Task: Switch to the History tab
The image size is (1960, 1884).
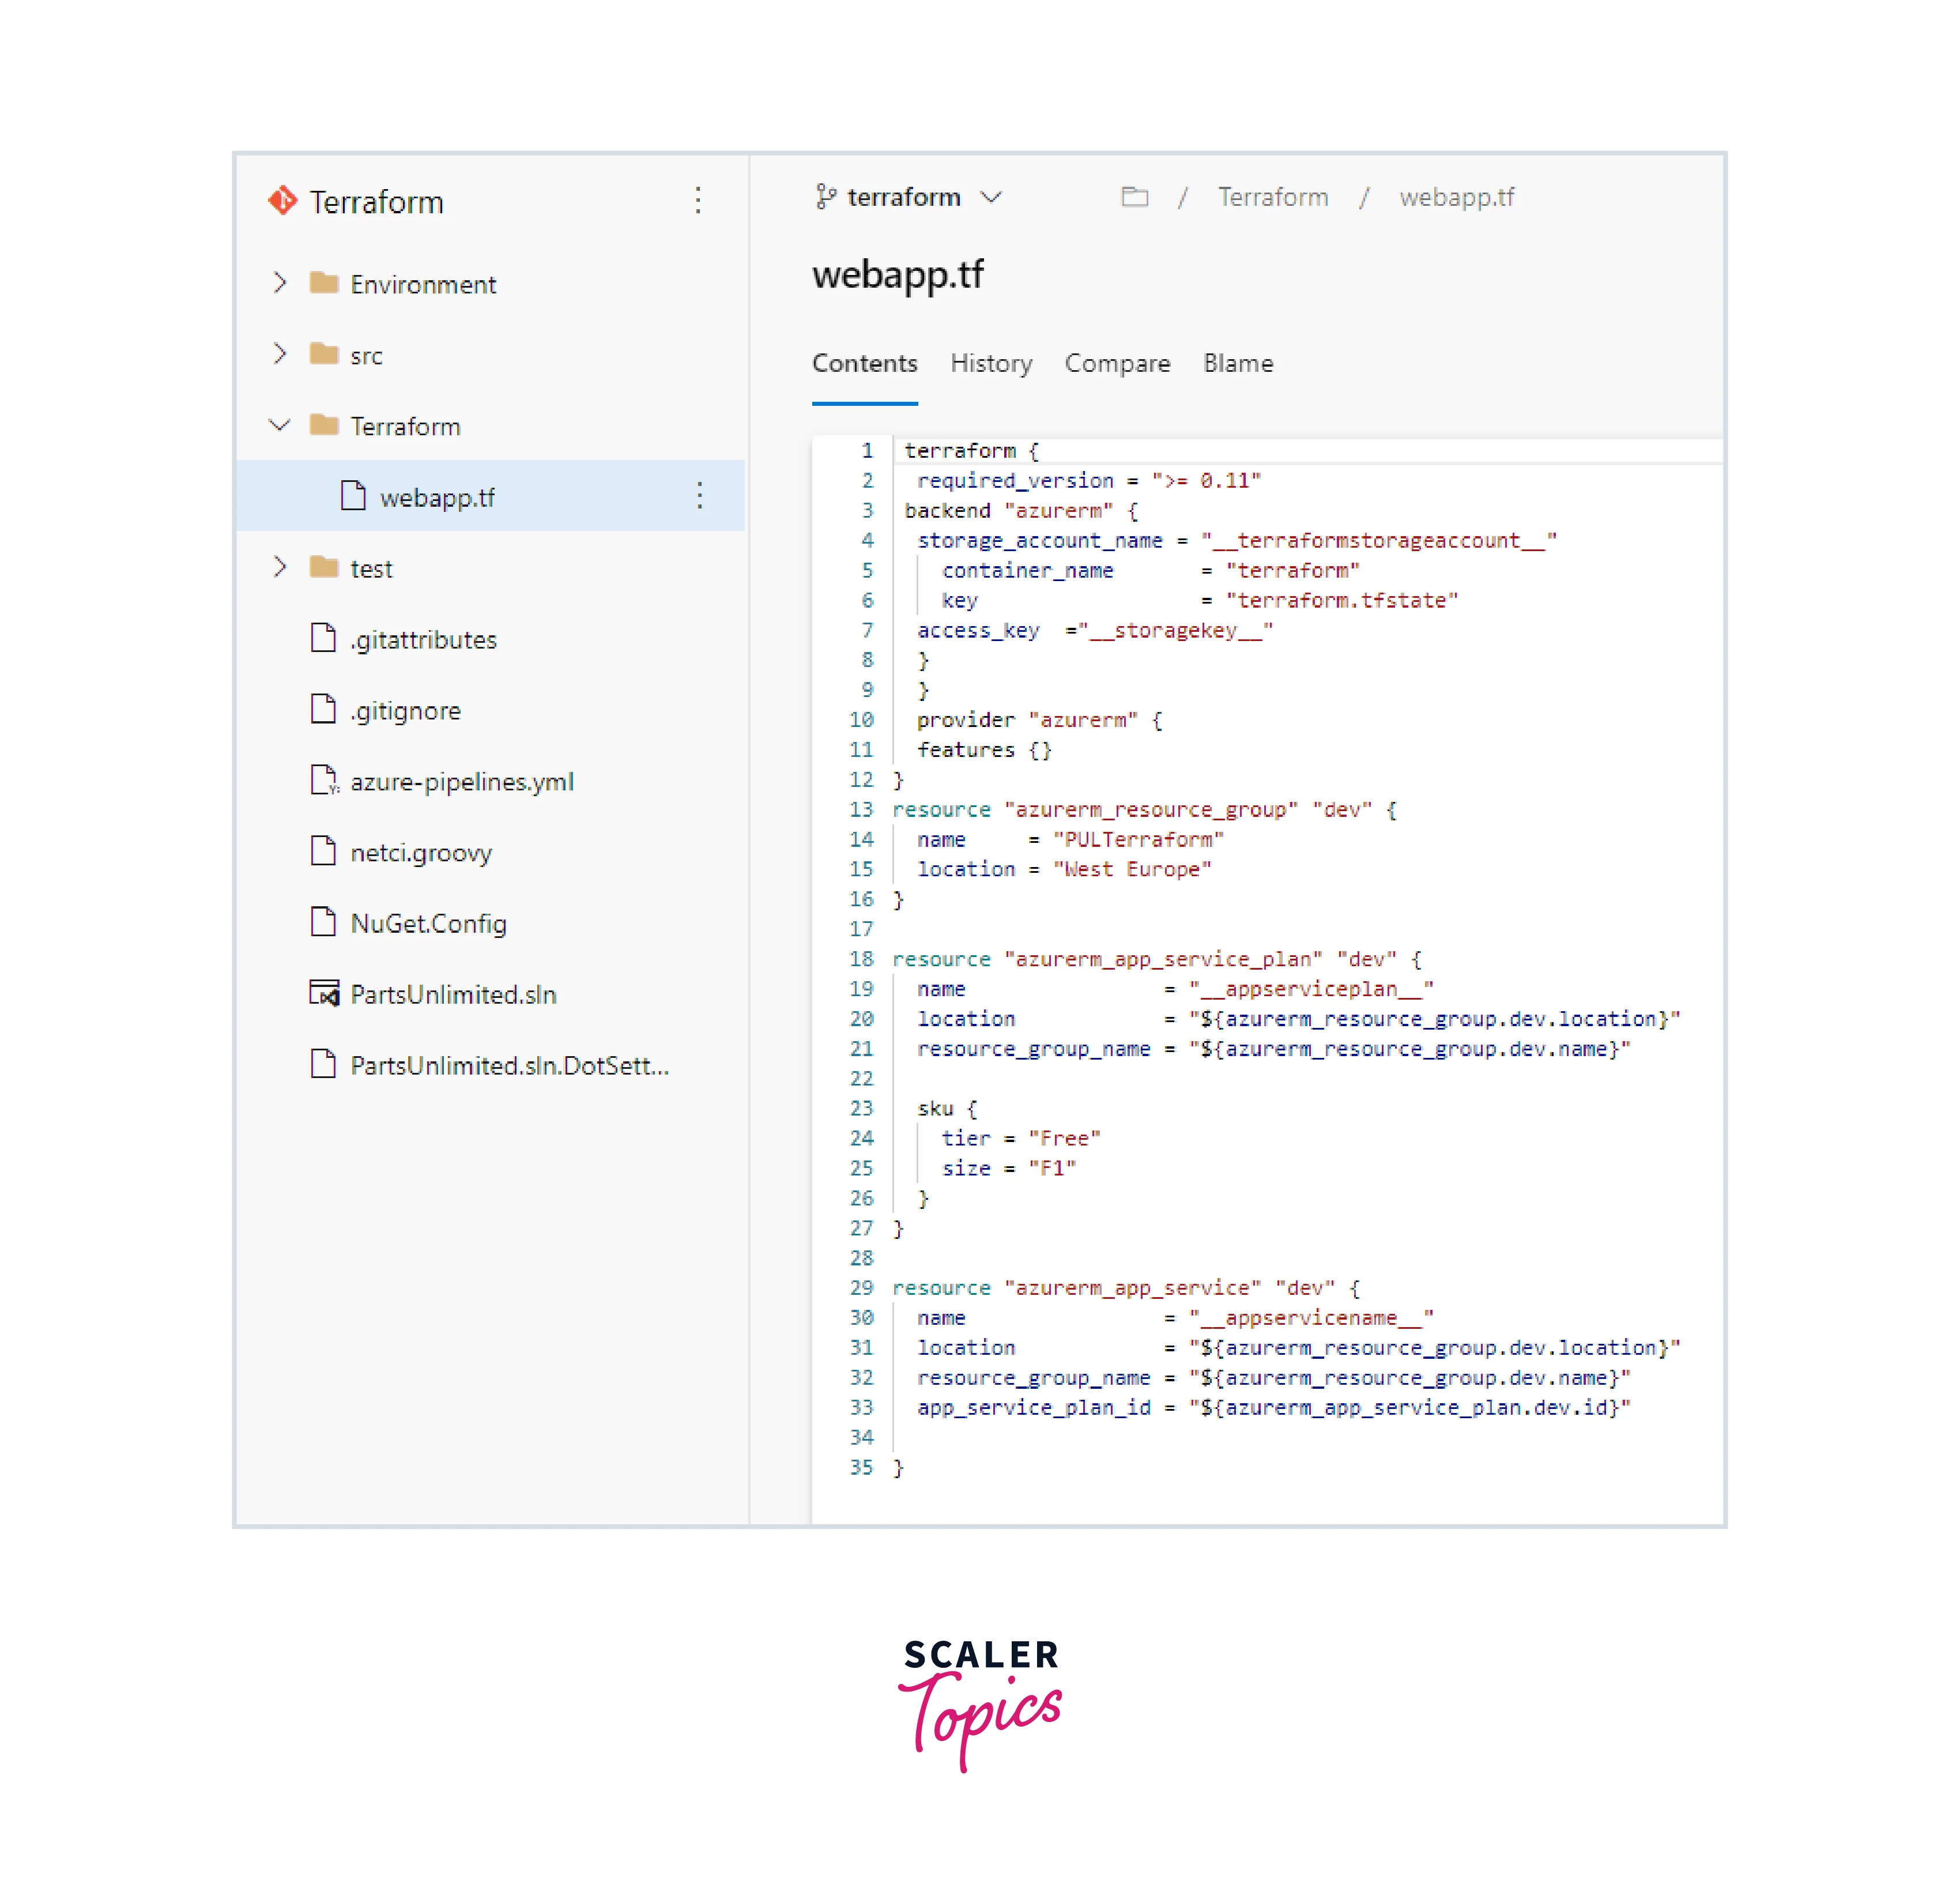Action: click(x=990, y=363)
